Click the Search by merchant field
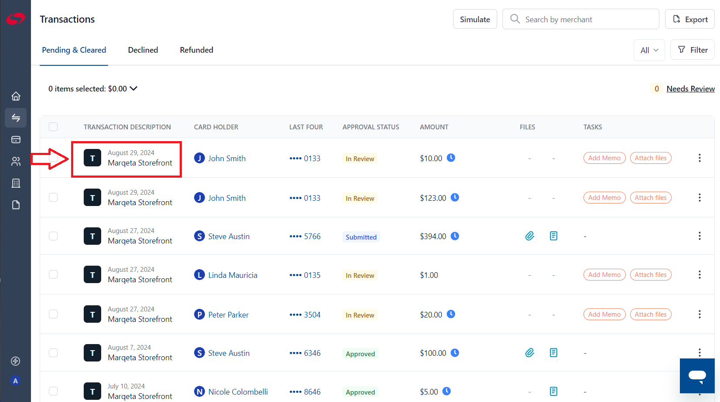Screen dimensions: 720x402 point(581,19)
